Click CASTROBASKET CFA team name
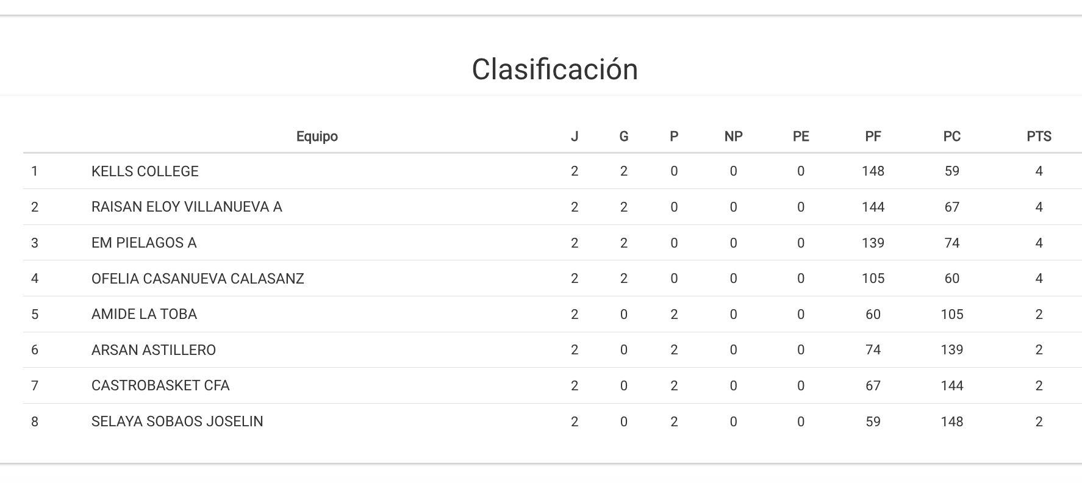Screen dimensions: 1082x483 [x=160, y=385]
